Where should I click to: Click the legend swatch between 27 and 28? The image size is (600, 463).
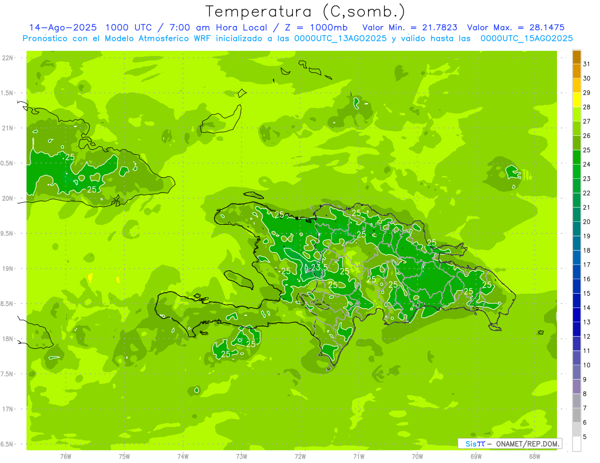pos(576,114)
